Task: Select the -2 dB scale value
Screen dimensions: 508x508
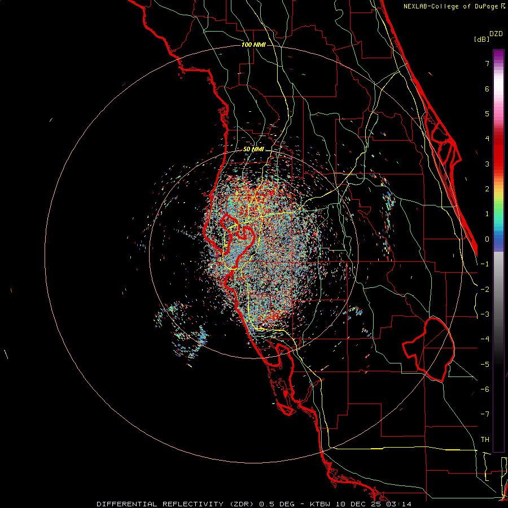Action: click(x=485, y=290)
